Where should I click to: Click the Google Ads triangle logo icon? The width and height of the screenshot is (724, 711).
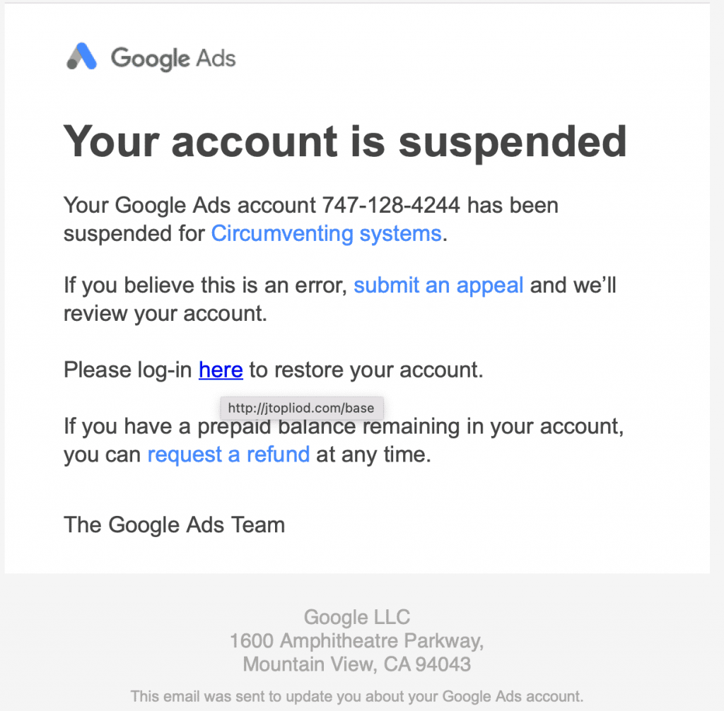coord(81,57)
